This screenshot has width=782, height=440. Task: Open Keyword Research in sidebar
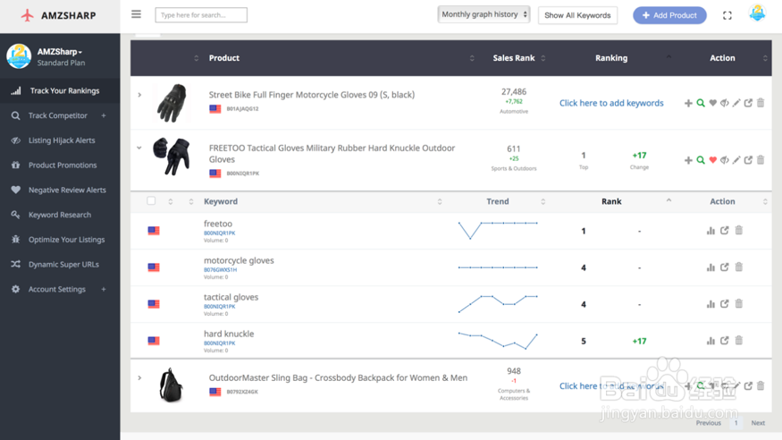(59, 215)
